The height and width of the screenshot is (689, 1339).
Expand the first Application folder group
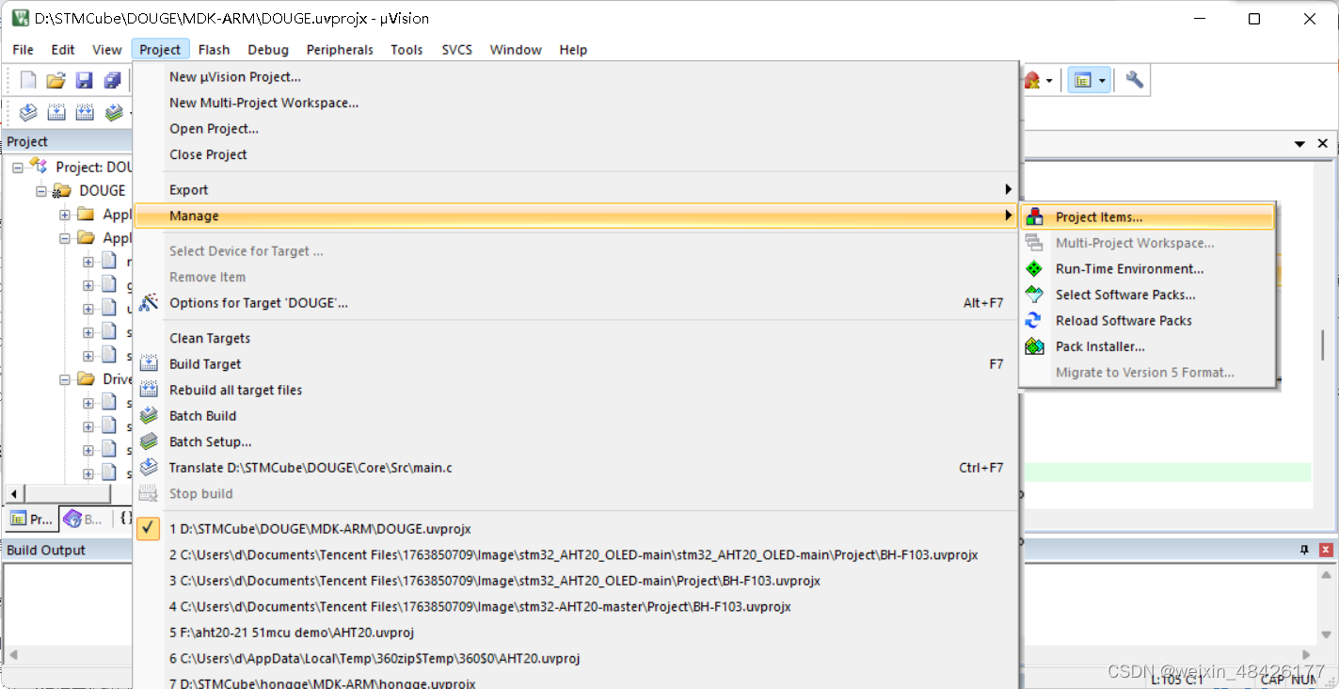point(65,215)
